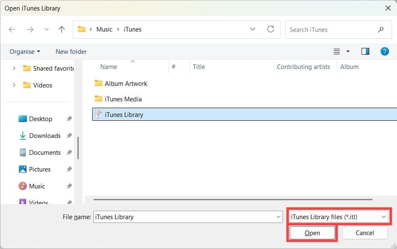Screen dimensions: 397x249
Task: Open recent locations chevron
Action: 46,29
